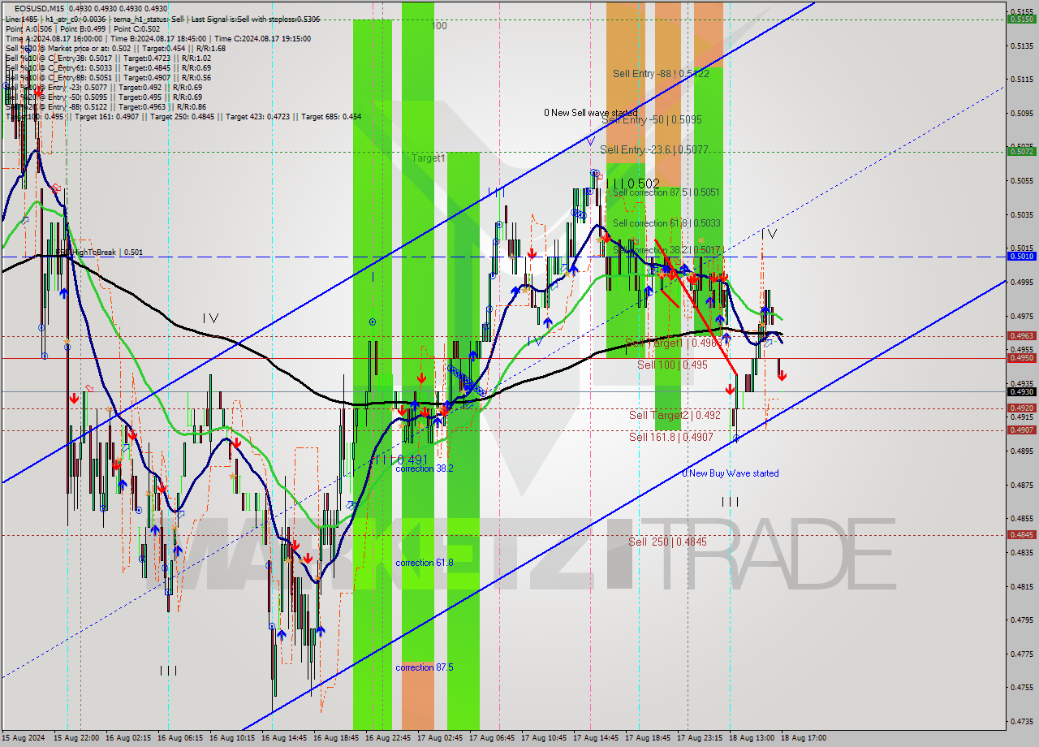Click 'Sell correction 38.2 | 0.5017' label
The width and height of the screenshot is (1039, 747).
tap(666, 250)
